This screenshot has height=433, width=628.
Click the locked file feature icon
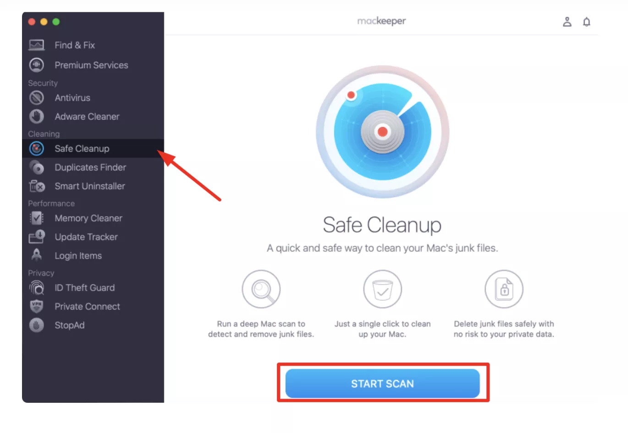[504, 289]
